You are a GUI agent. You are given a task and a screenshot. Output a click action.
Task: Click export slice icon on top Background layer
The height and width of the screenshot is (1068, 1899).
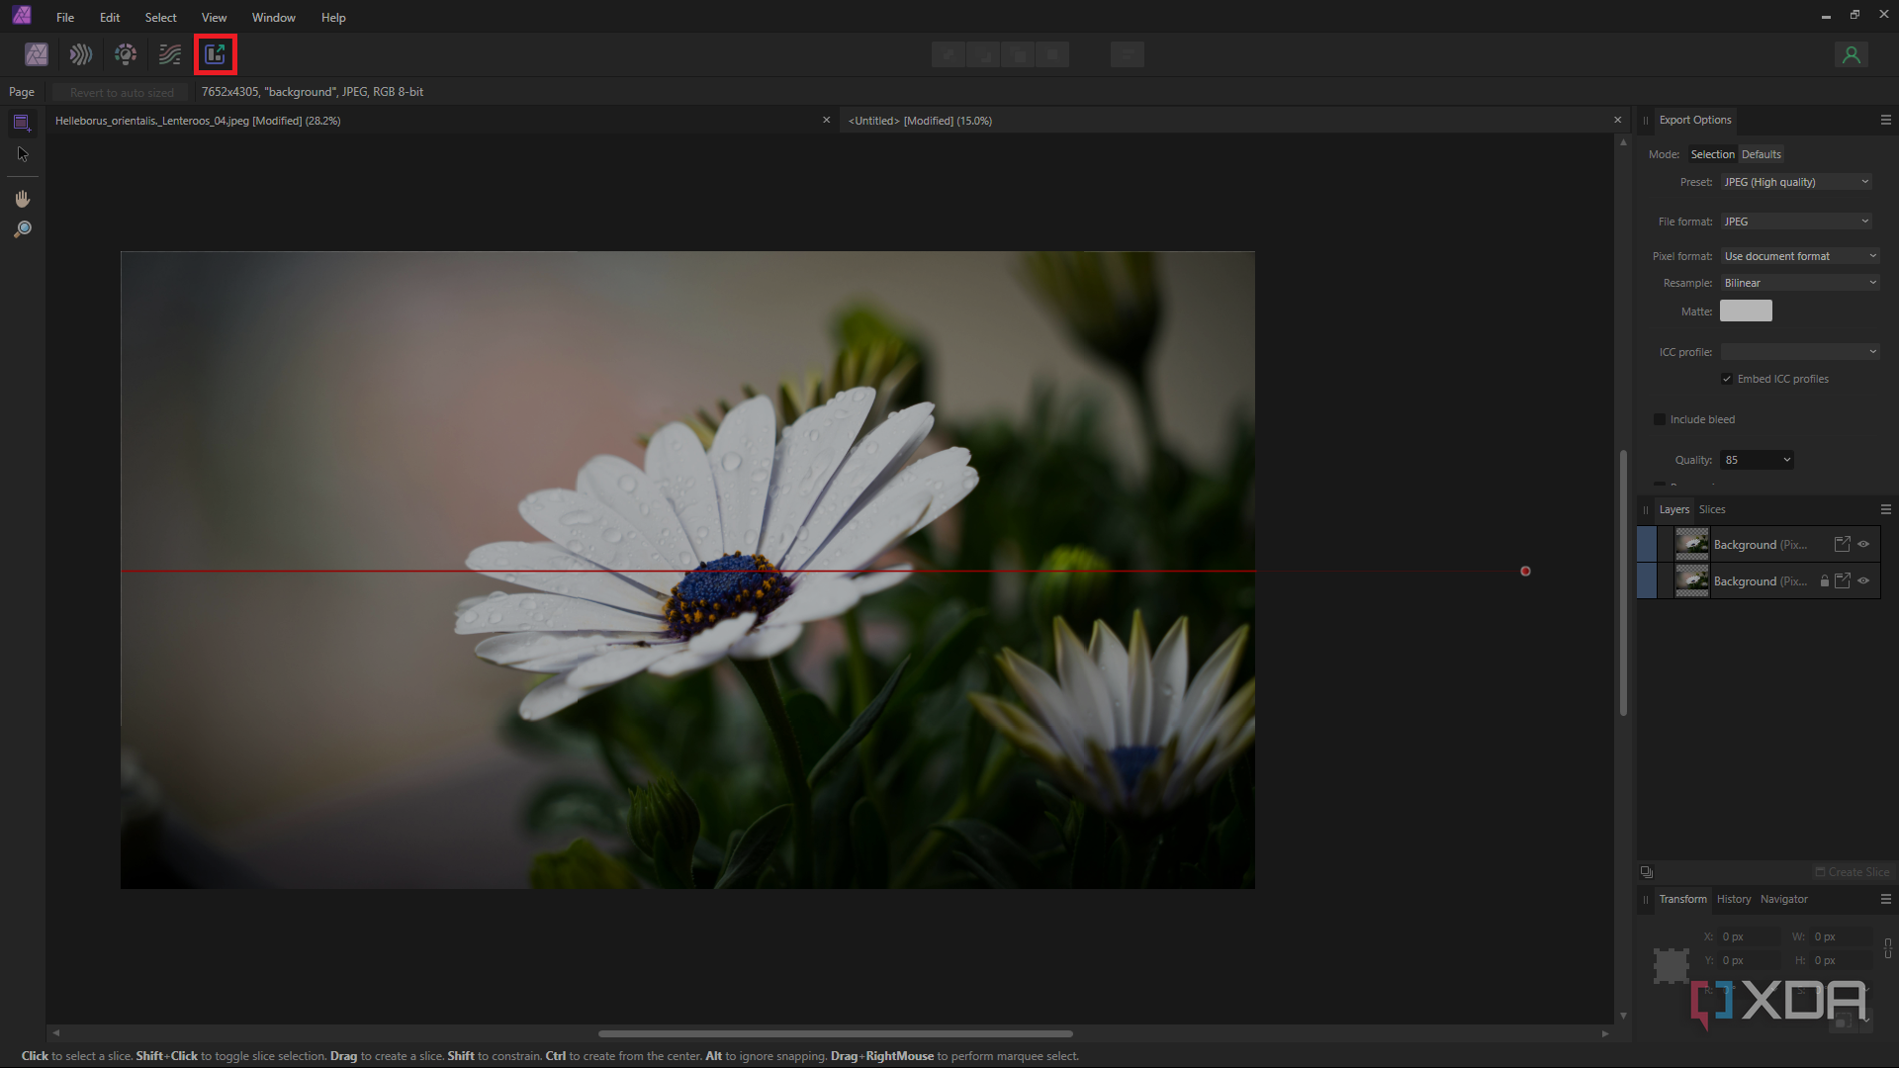coord(1842,544)
